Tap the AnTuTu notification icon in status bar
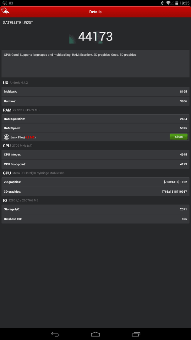Screen dimensions: 191x340 pyautogui.click(x=5, y=3)
